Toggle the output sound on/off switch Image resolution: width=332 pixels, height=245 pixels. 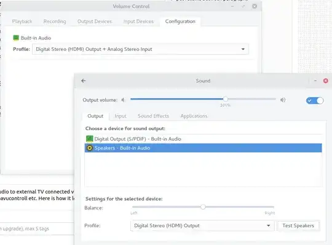click(315, 101)
